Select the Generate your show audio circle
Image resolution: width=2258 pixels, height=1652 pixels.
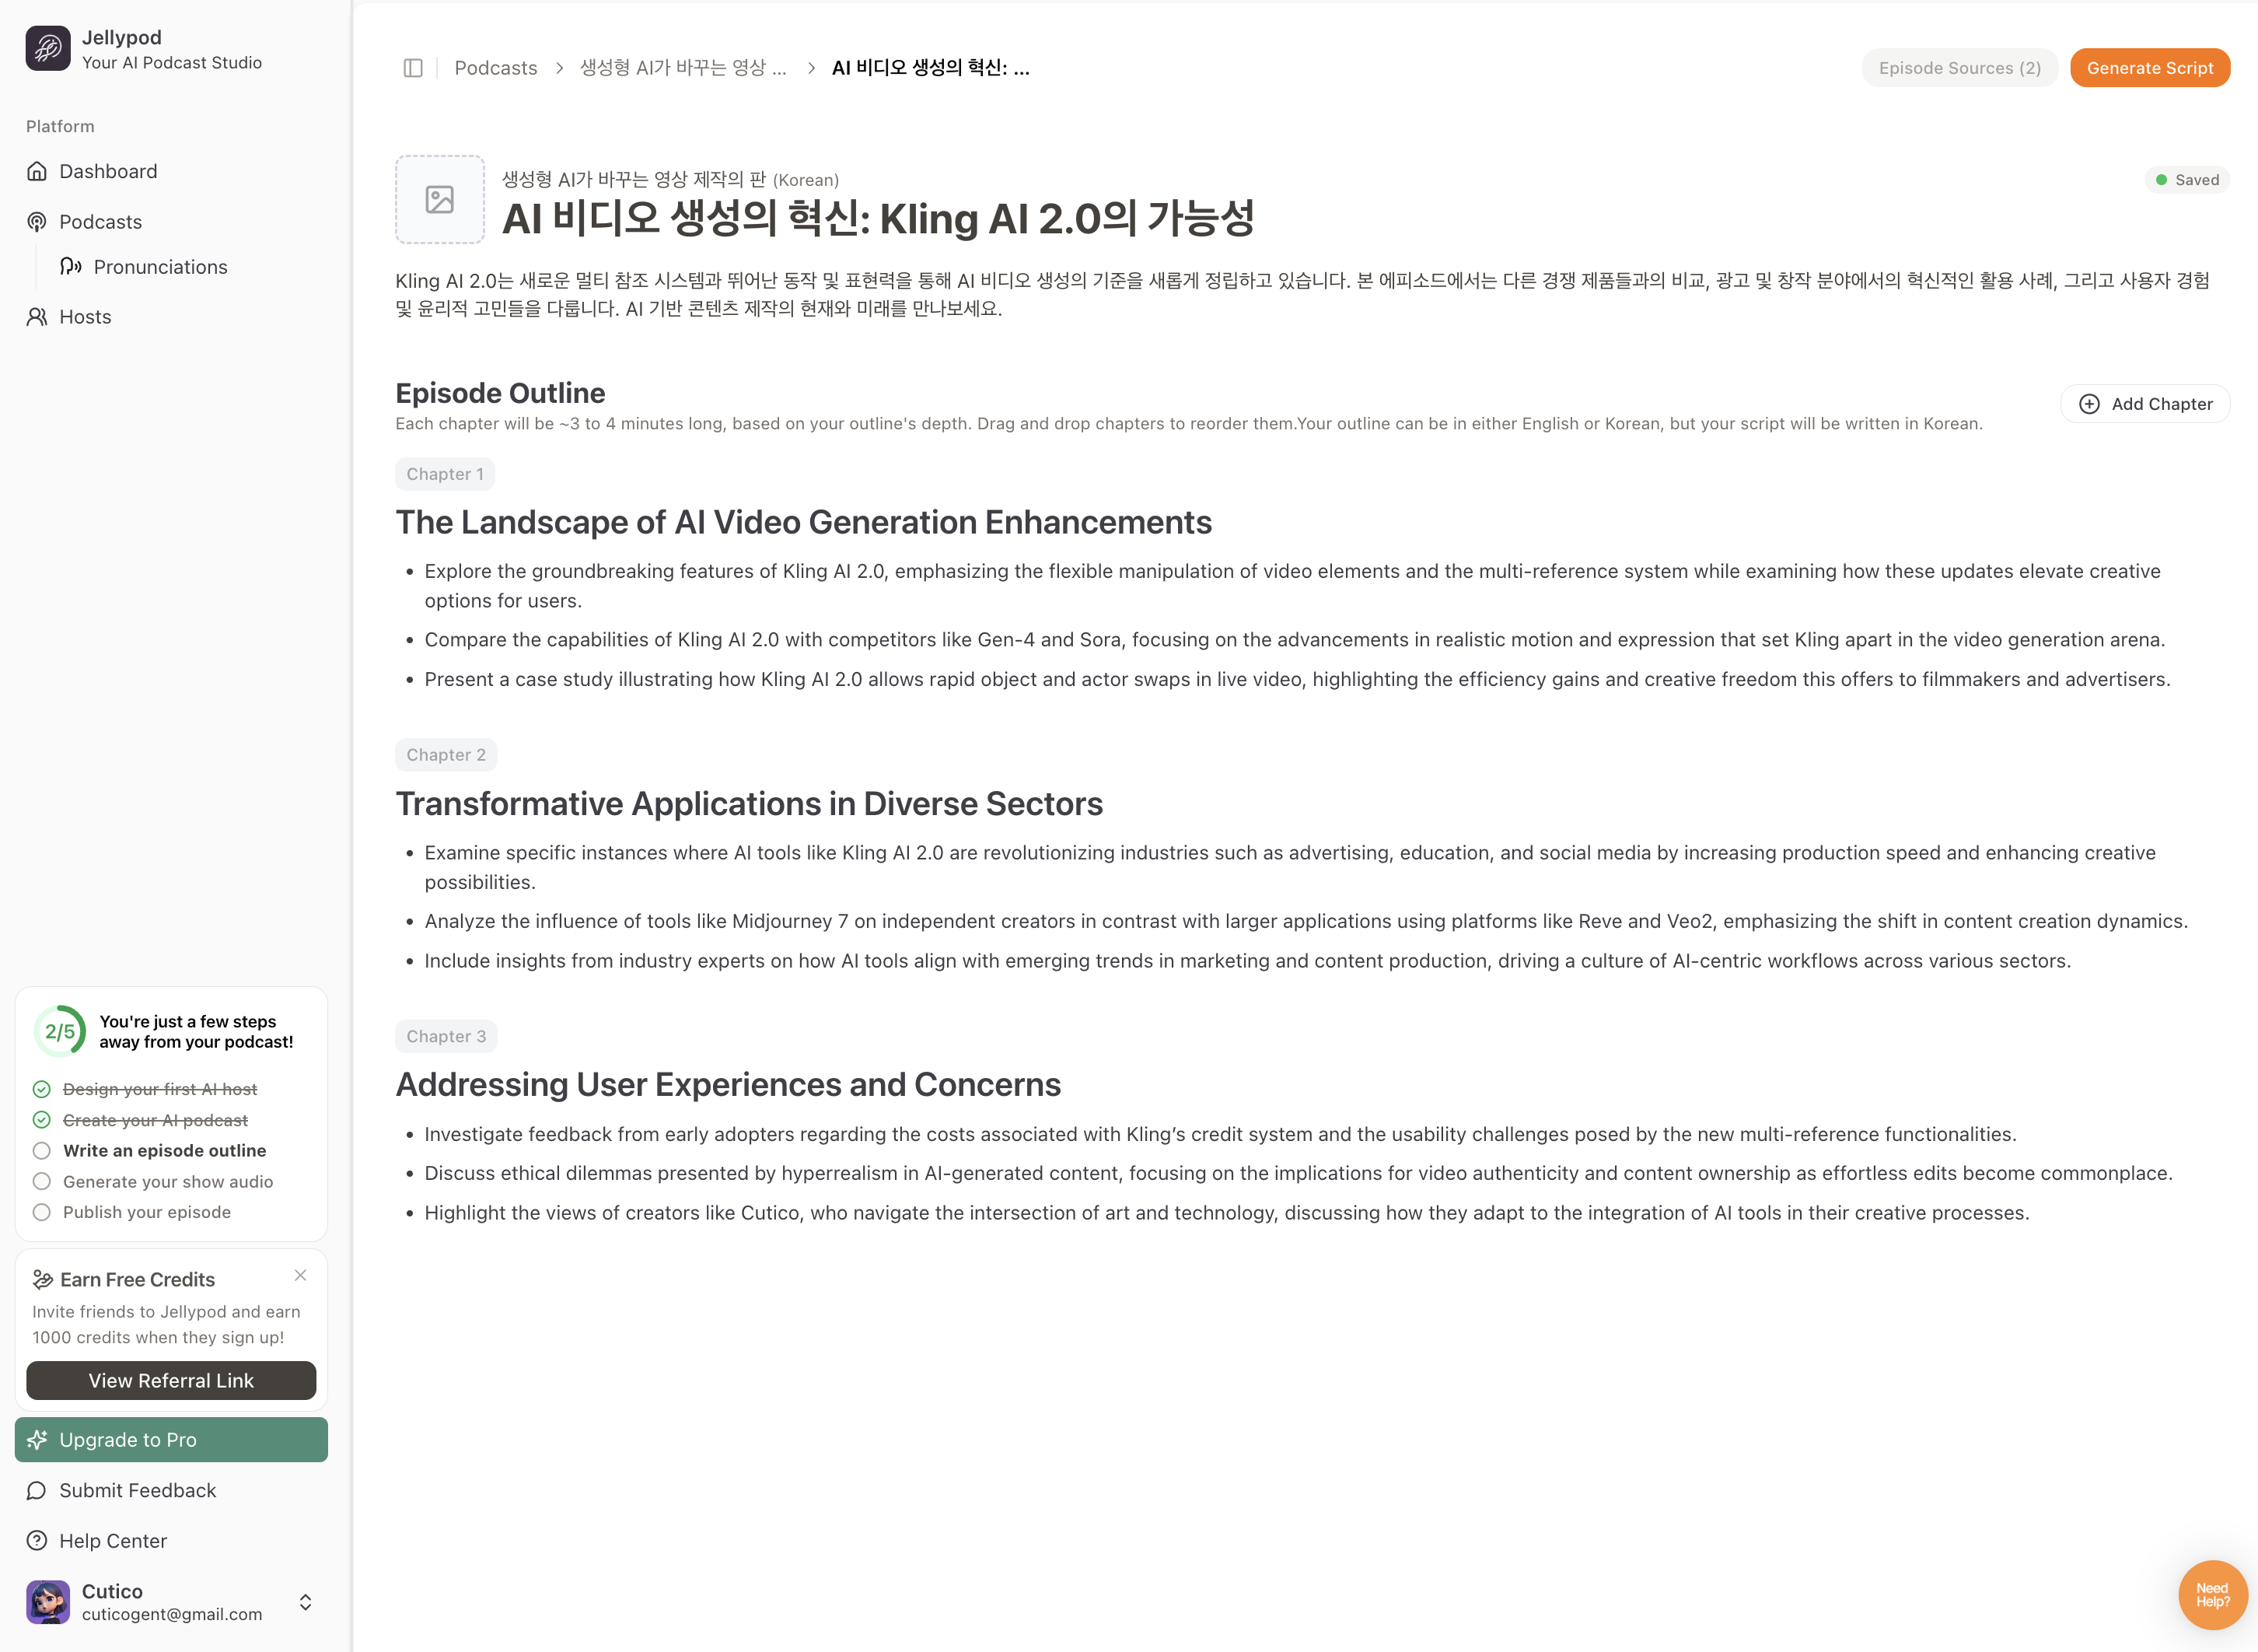(x=42, y=1181)
